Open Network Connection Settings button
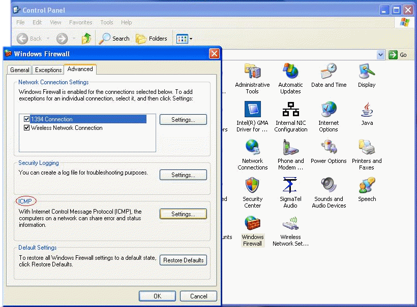Screen dimensions: 417x307 pyautogui.click(x=183, y=120)
